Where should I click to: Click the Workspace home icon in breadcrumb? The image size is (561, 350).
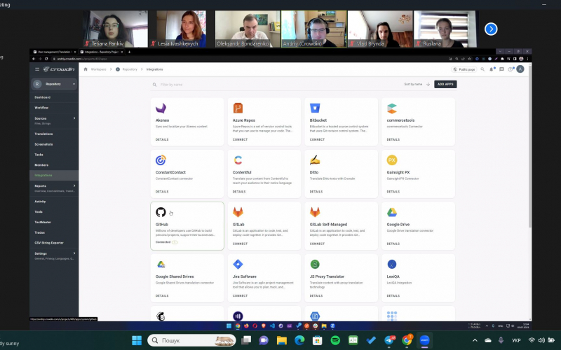coord(86,69)
